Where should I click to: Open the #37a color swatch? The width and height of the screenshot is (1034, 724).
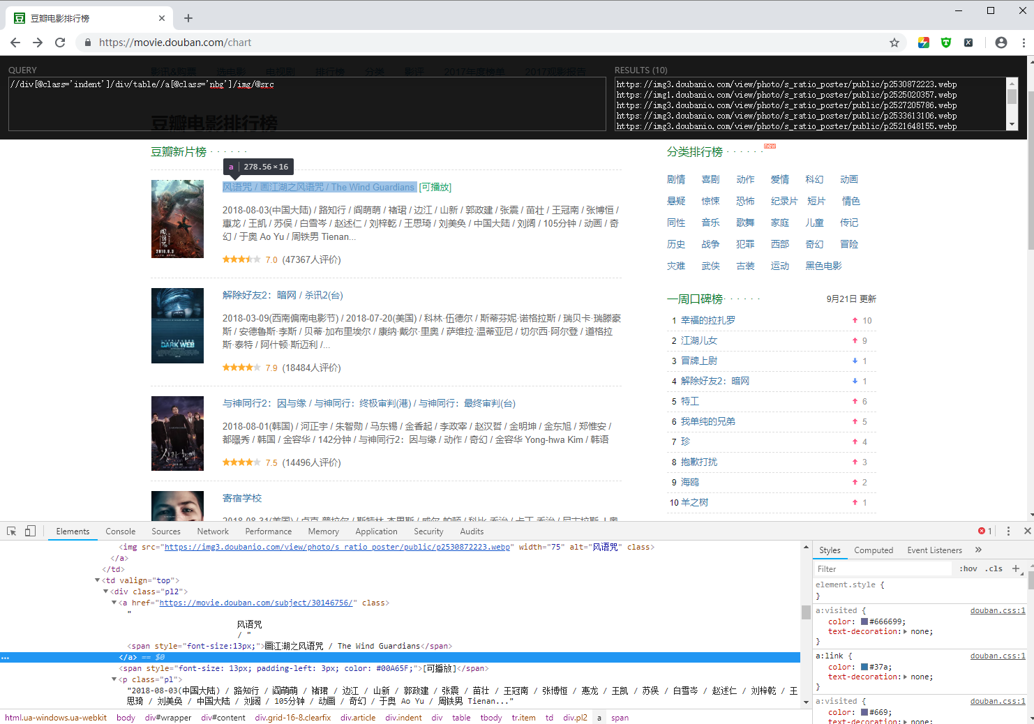(x=864, y=667)
